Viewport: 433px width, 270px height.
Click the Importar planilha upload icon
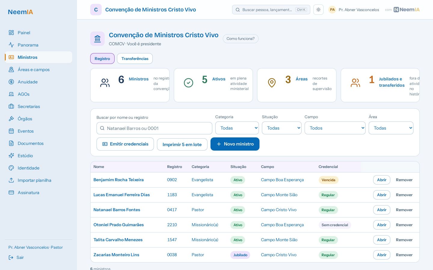pos(11,180)
